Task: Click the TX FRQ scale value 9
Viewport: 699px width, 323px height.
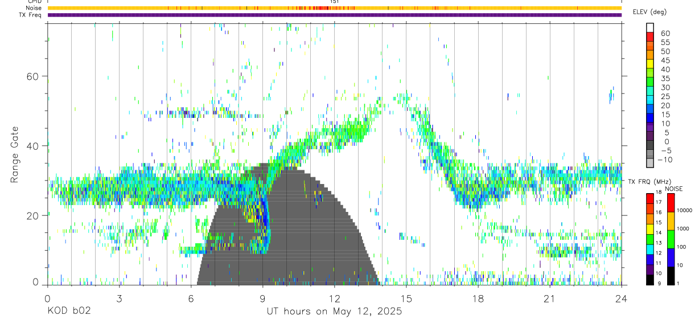Action: [660, 283]
